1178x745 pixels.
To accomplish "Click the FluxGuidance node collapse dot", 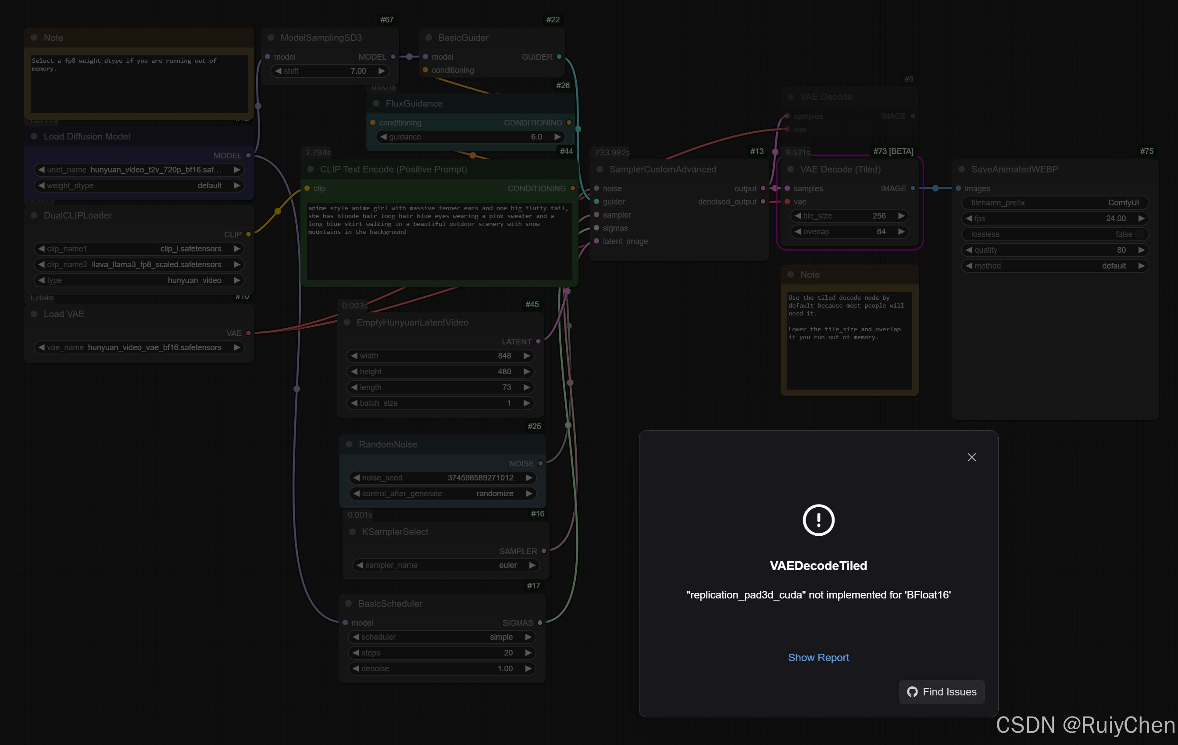I will (376, 103).
